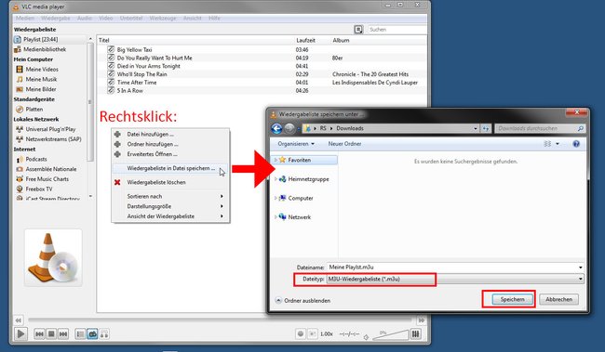Image resolution: width=605 pixels, height=352 pixels.
Task: Click the Dateiname field with Meine Playlist.m3u
Action: pos(455,267)
